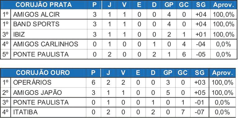Screen dimensions: 238x118
Task: Click the GC column header in Ouro table
Action: click(183, 73)
